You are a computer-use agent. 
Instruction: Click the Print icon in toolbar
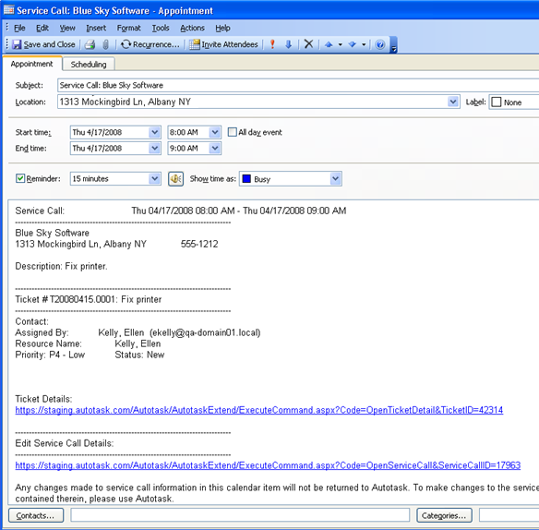(90, 44)
